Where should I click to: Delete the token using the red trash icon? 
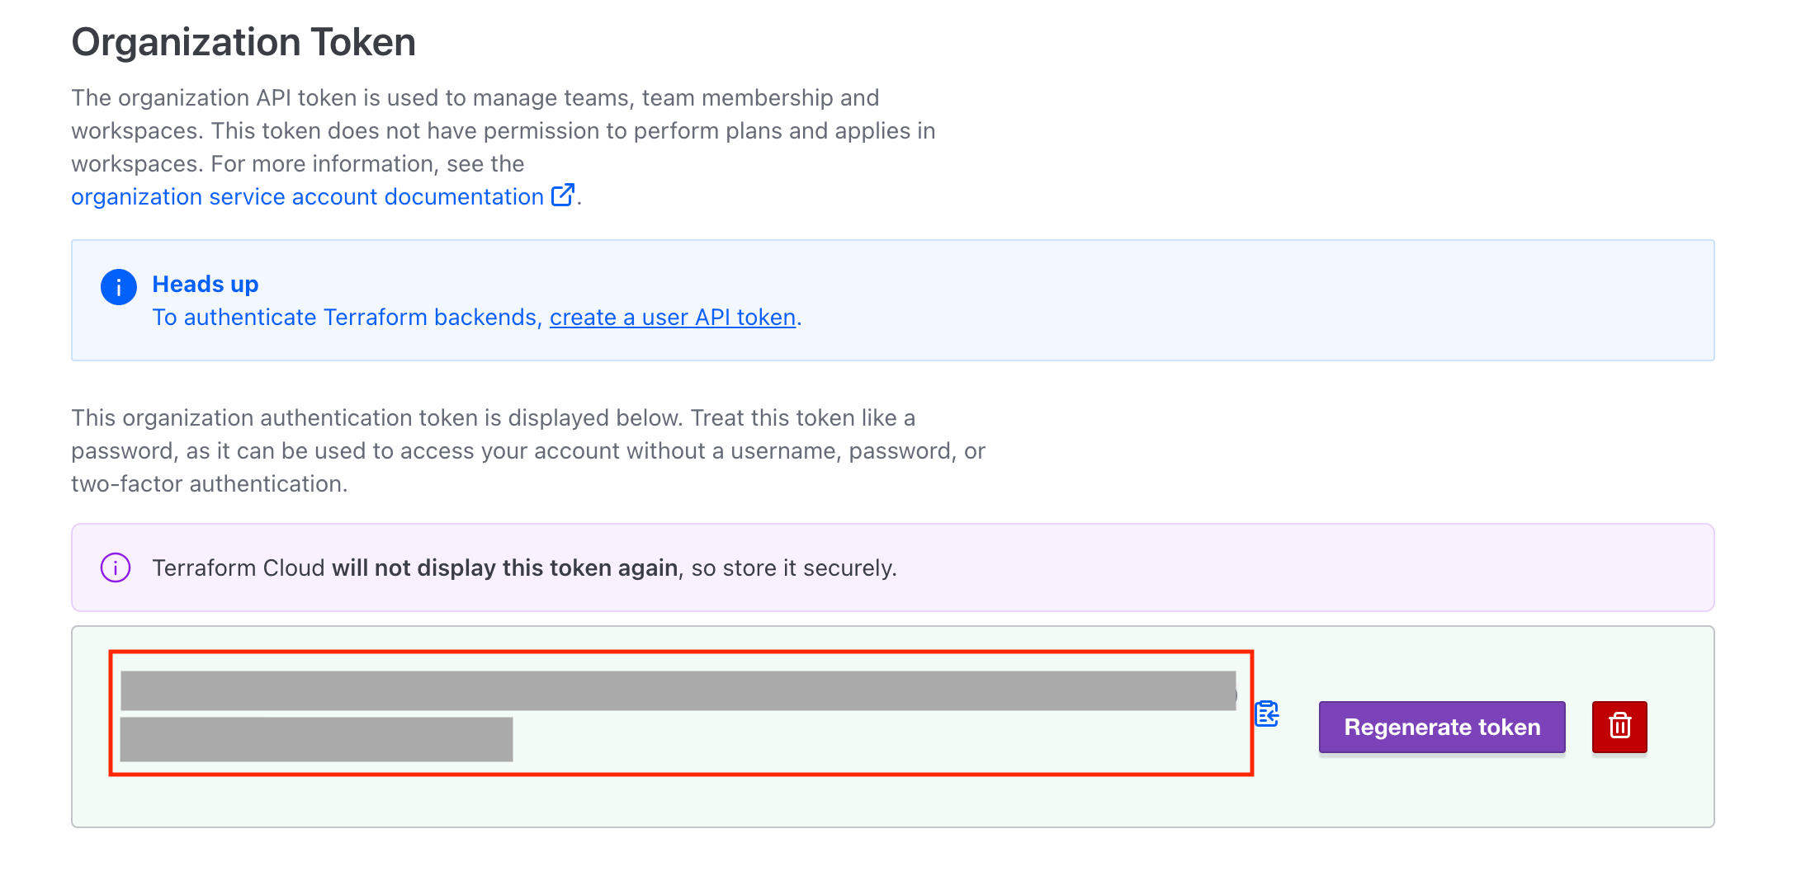click(x=1619, y=727)
